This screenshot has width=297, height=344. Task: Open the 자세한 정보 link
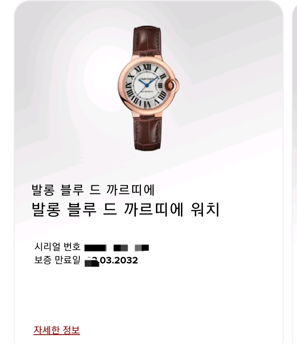[57, 330]
